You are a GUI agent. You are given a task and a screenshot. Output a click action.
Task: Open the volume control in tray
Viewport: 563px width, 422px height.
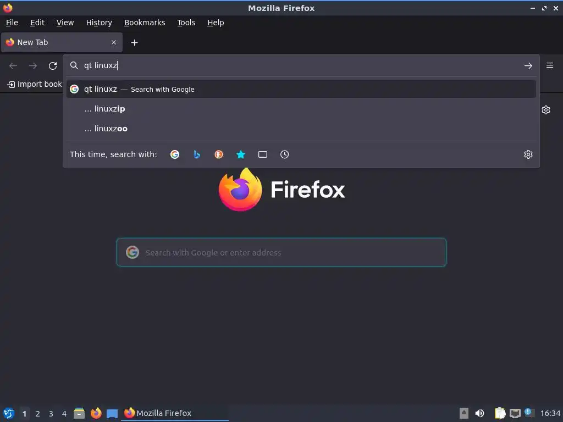[x=479, y=413]
